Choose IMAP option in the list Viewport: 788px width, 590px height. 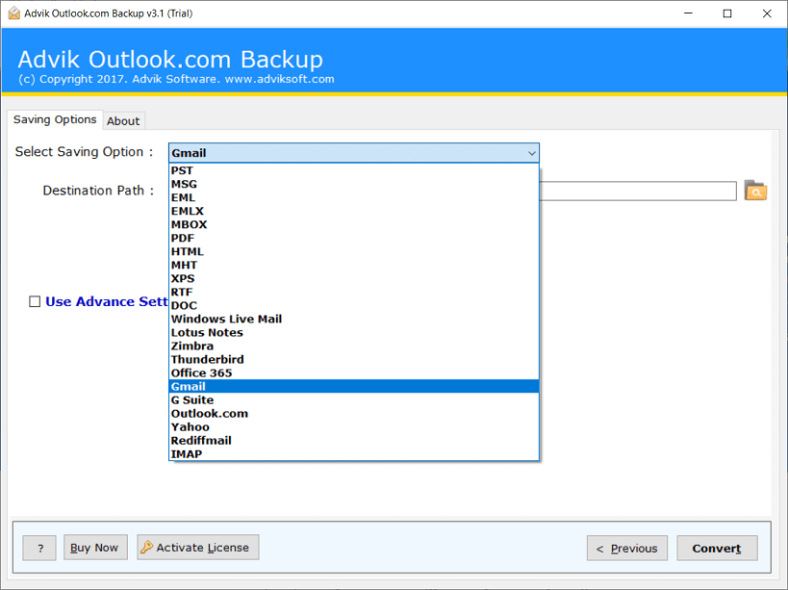coord(187,453)
